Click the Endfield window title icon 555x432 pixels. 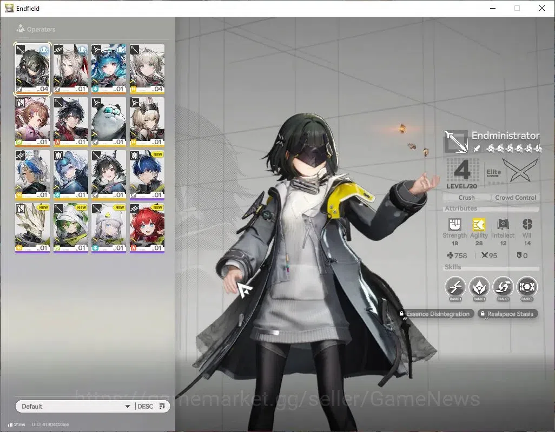click(9, 8)
